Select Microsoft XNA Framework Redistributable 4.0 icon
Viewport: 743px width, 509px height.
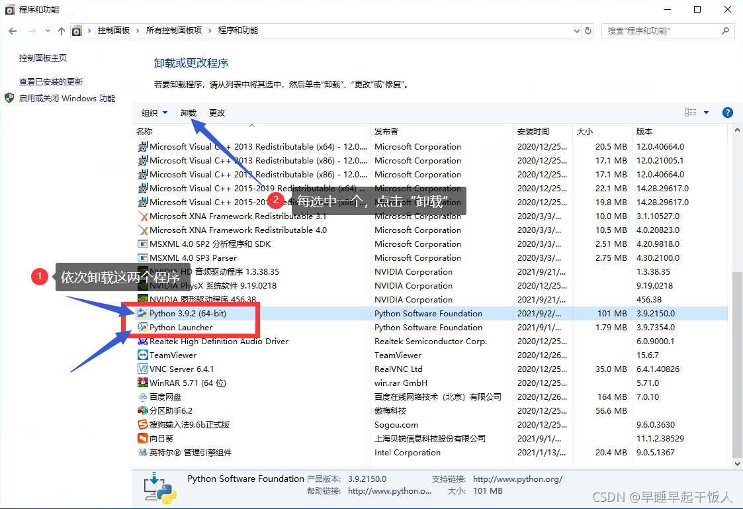coord(143,230)
